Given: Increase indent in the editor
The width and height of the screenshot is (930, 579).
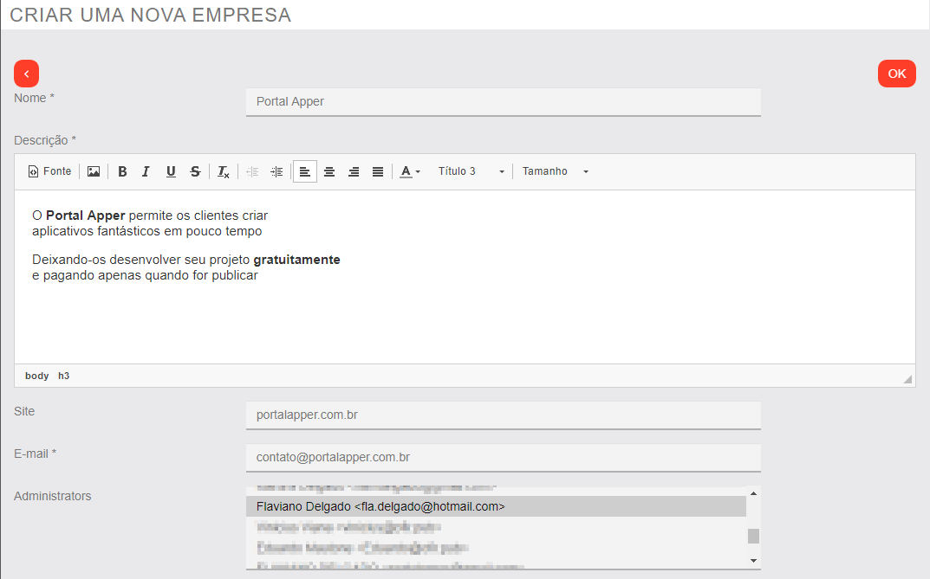Looking at the screenshot, I should [276, 171].
